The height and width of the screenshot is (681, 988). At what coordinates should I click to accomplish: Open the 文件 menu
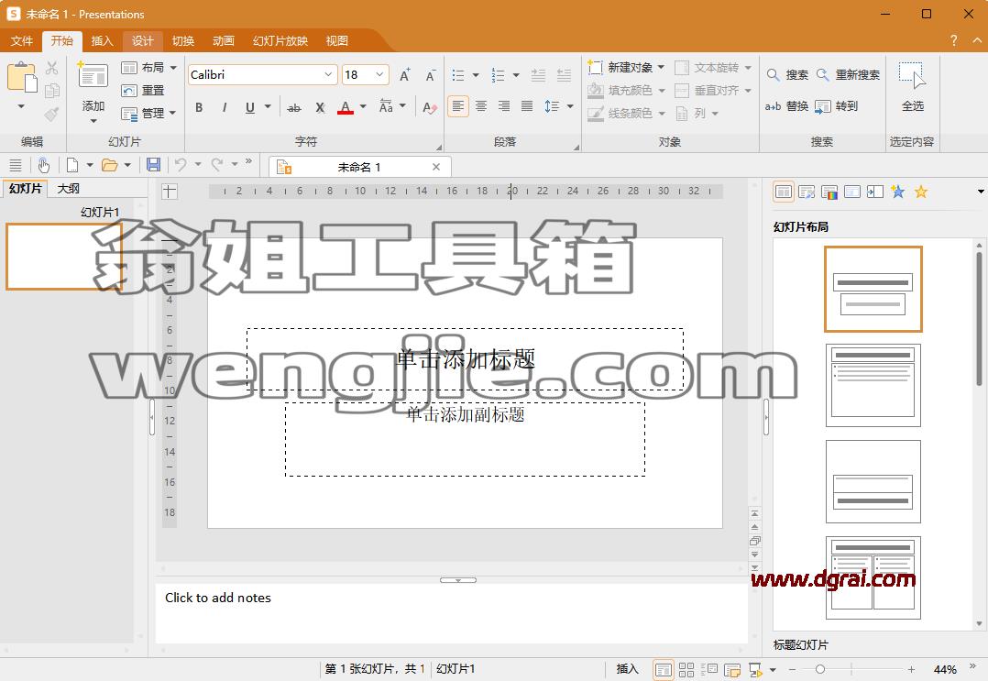[x=21, y=41]
